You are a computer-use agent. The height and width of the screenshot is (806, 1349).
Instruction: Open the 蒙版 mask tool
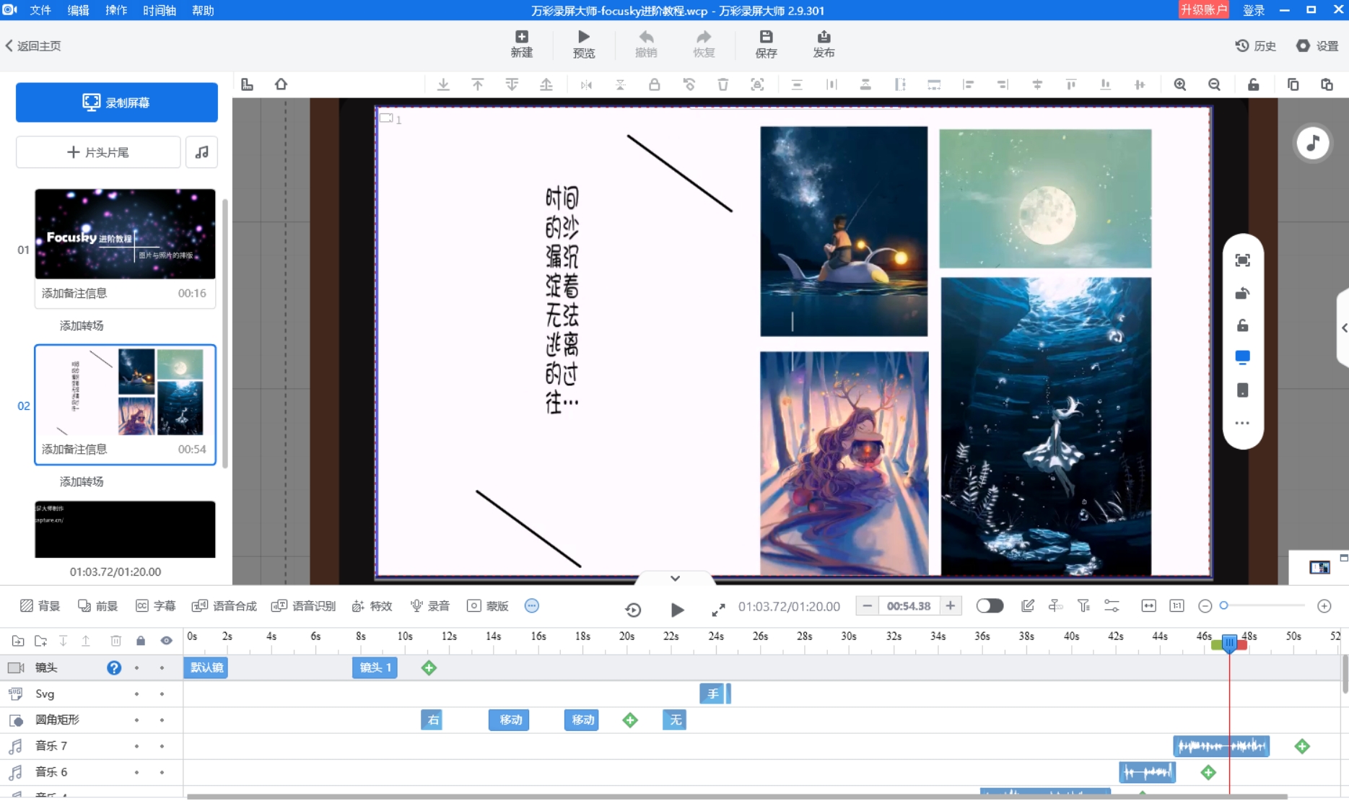488,606
